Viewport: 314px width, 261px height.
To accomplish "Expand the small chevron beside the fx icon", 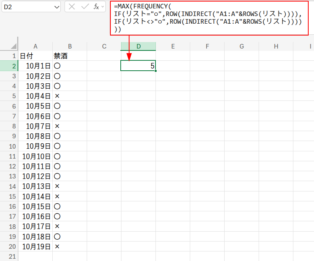I will 103,7.
